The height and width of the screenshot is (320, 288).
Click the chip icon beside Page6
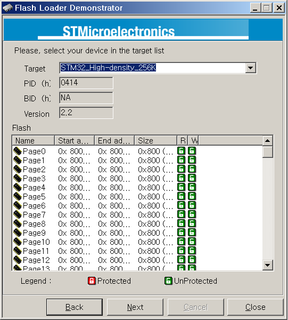coord(18,205)
